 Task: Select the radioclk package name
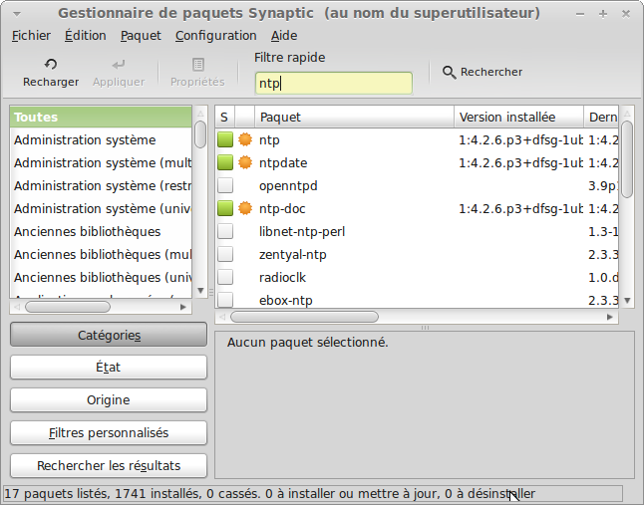282,278
